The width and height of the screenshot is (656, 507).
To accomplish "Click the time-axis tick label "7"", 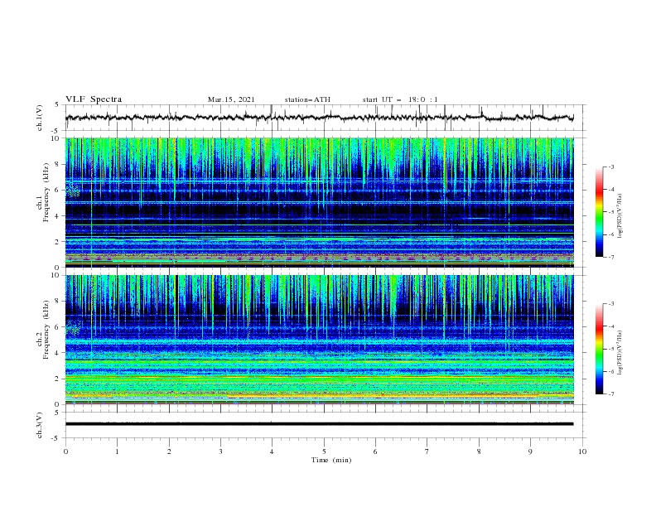I will pyautogui.click(x=427, y=451).
